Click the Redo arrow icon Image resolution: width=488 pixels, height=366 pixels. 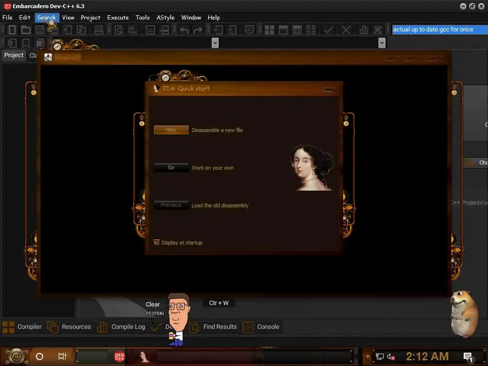point(198,30)
